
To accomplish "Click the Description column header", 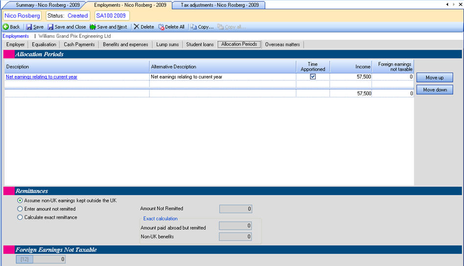I will tap(77, 66).
